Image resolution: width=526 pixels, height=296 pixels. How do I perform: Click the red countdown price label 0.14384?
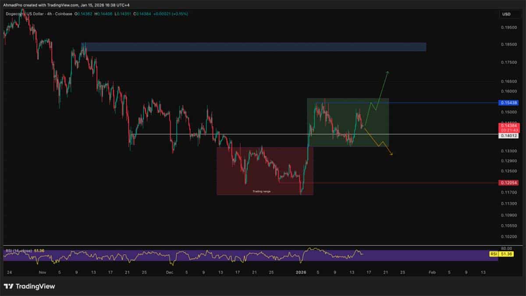(508, 128)
